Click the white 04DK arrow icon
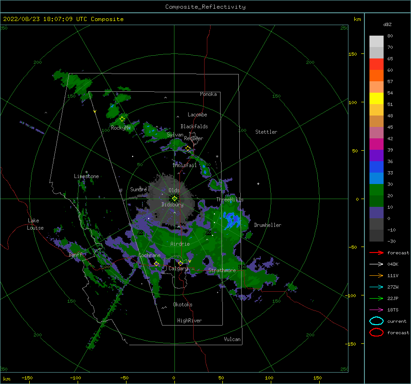Image resolution: width=411 pixels, height=384 pixels. [x=376, y=264]
